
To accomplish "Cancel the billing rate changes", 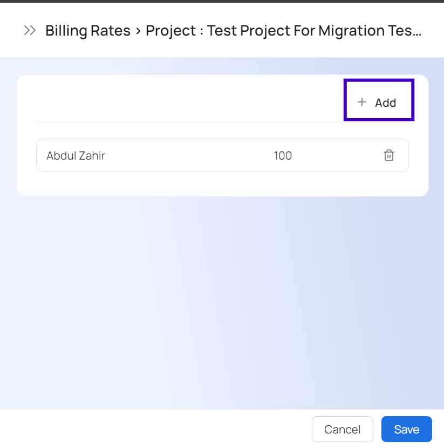I will [342, 430].
